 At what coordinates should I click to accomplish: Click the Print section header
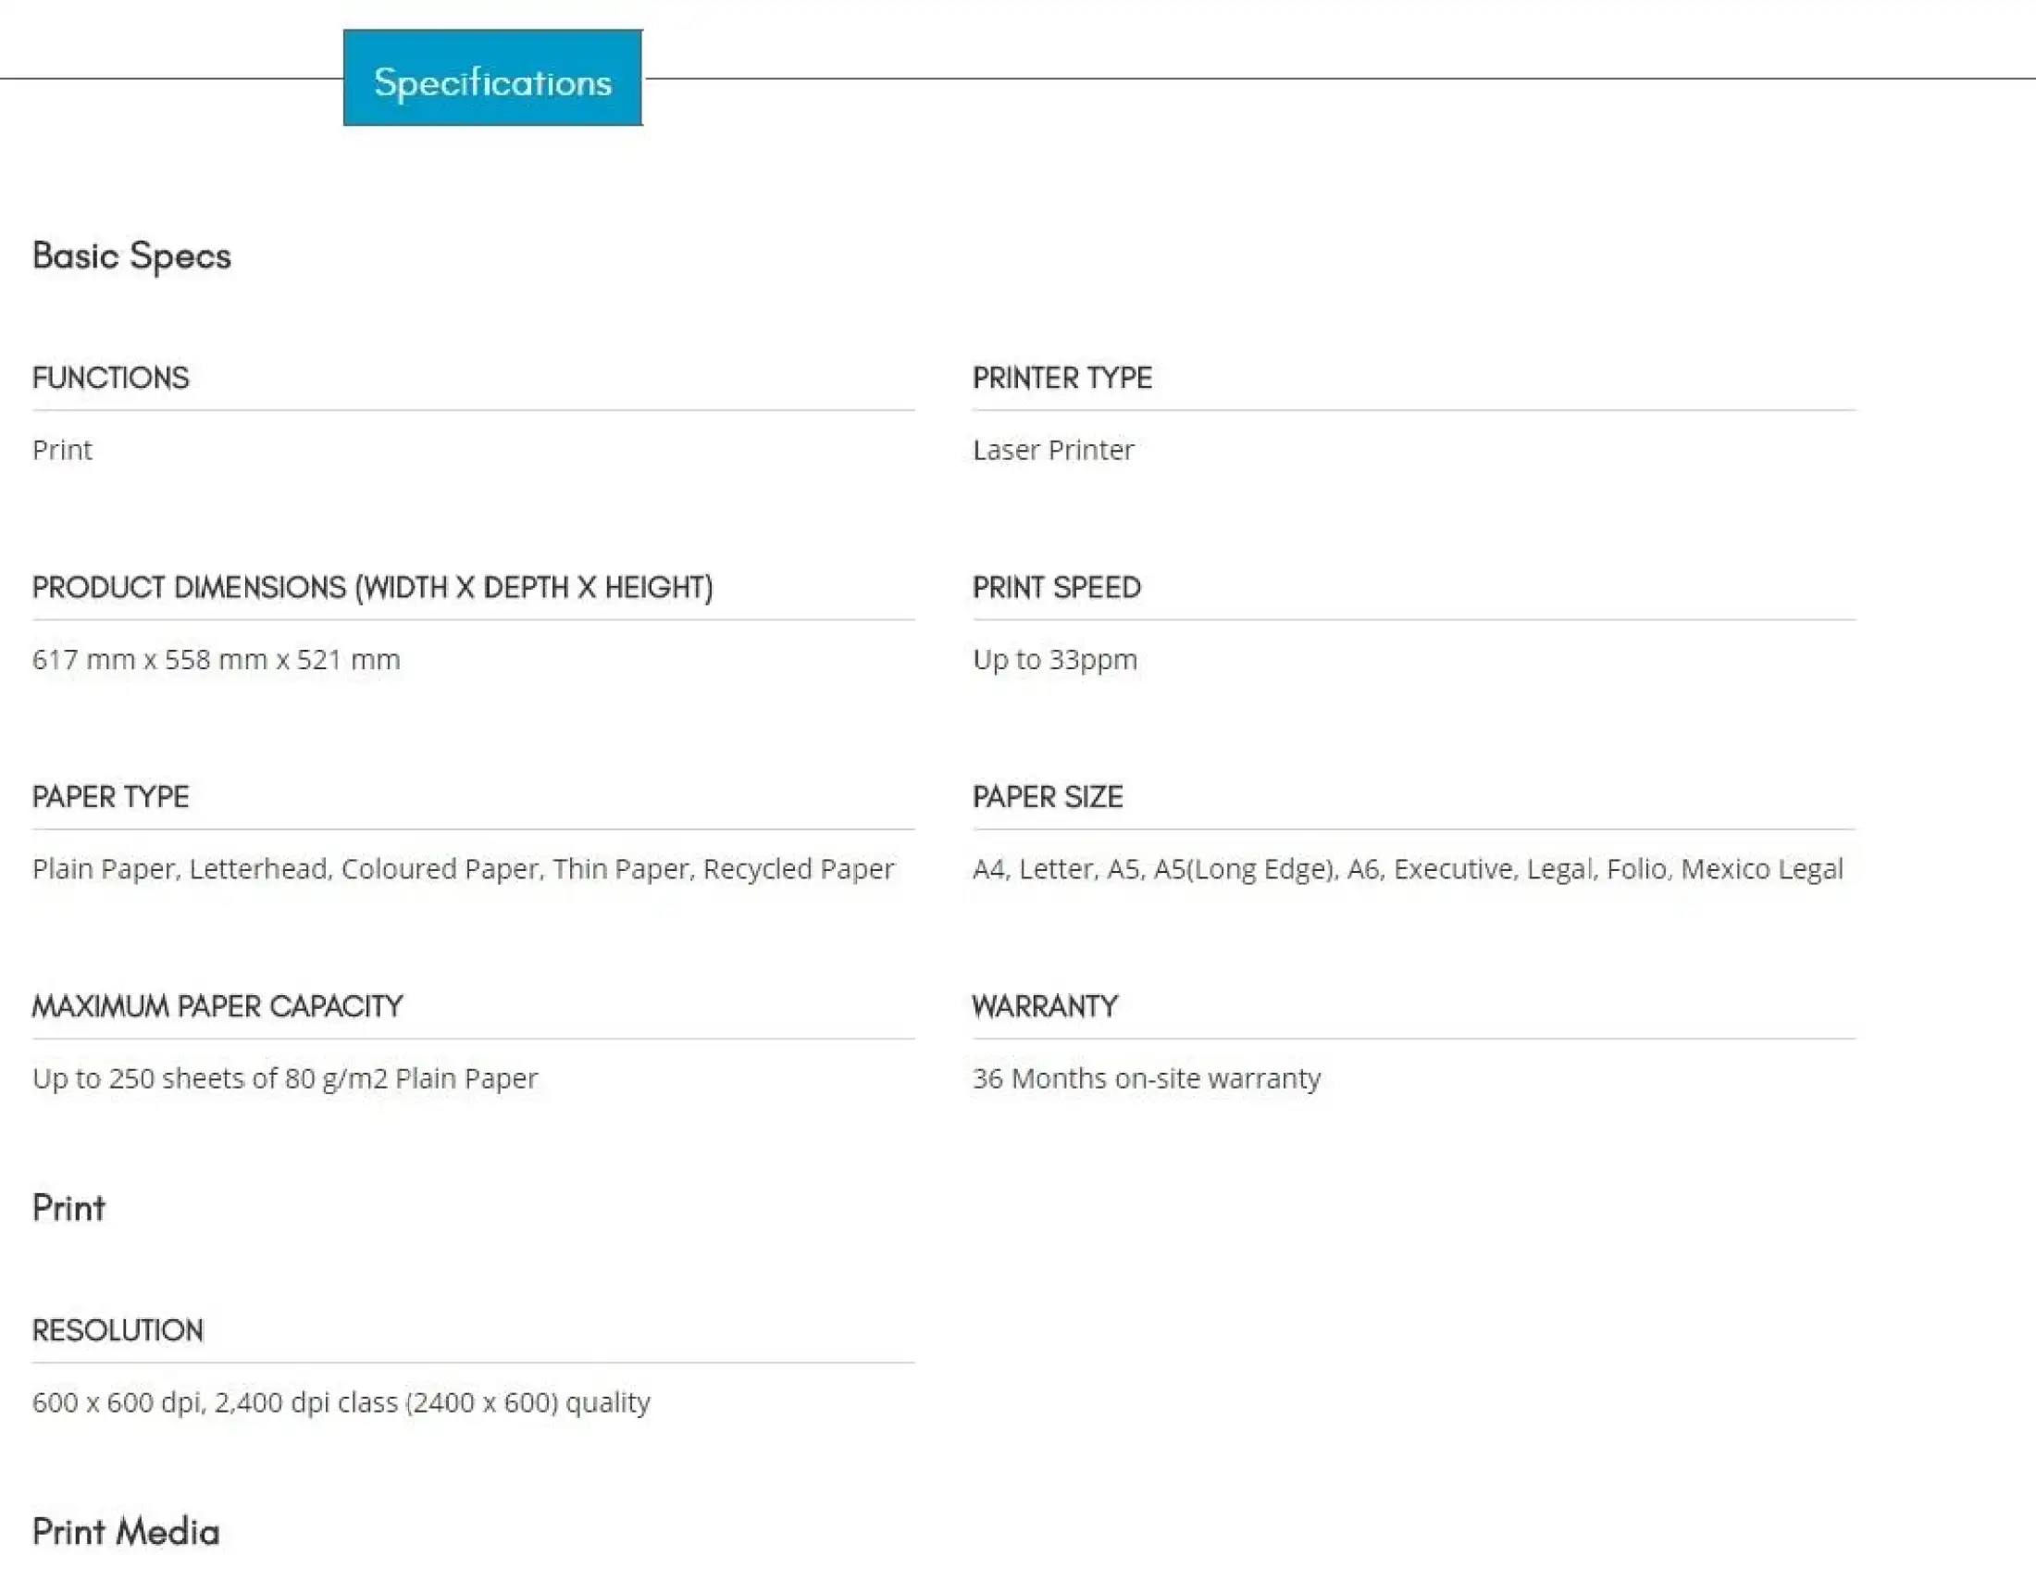(x=68, y=1208)
